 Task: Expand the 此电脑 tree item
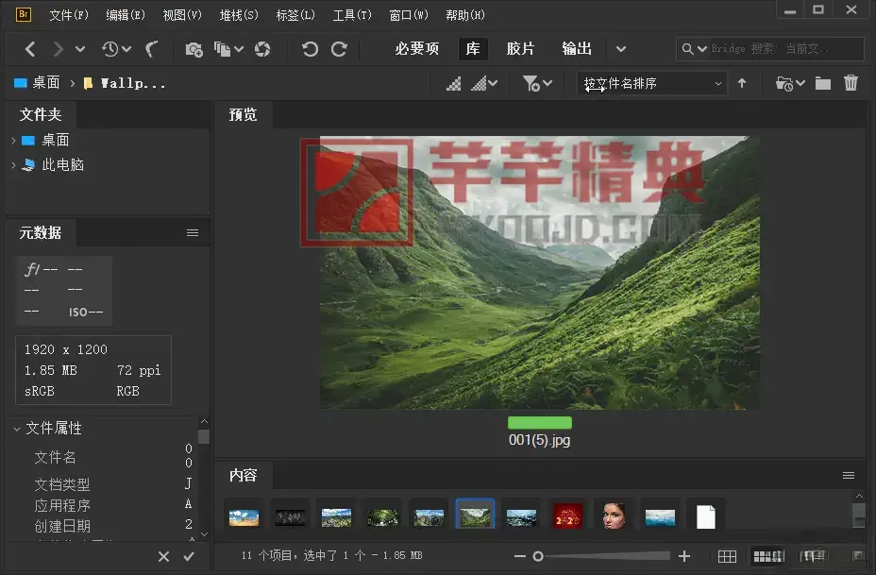15,166
